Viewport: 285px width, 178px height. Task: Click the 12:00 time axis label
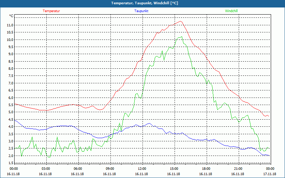[142, 169]
